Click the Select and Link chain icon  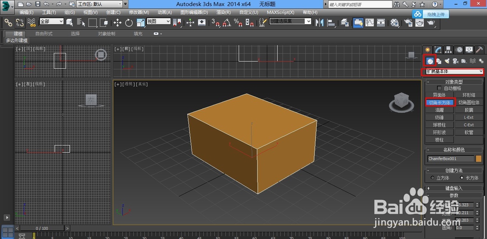(x=8, y=23)
